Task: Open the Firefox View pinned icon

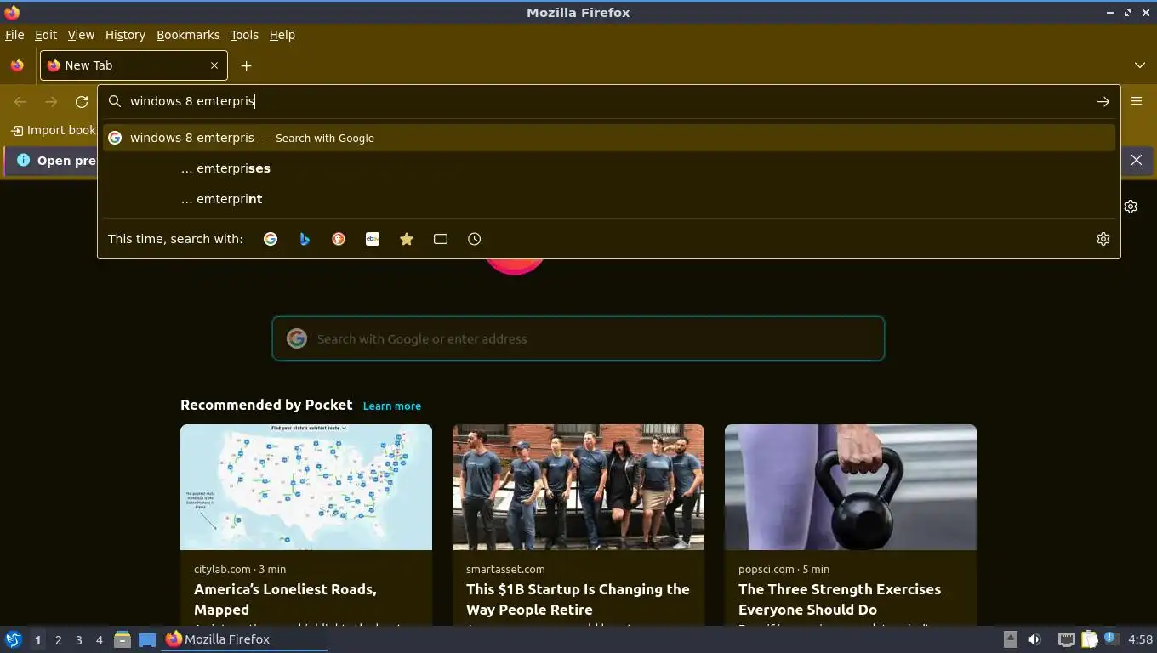Action: 17,65
